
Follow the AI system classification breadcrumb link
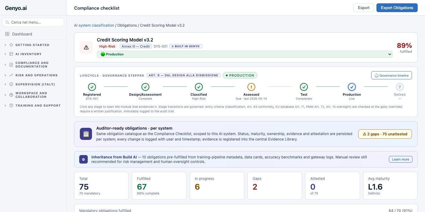94,25
